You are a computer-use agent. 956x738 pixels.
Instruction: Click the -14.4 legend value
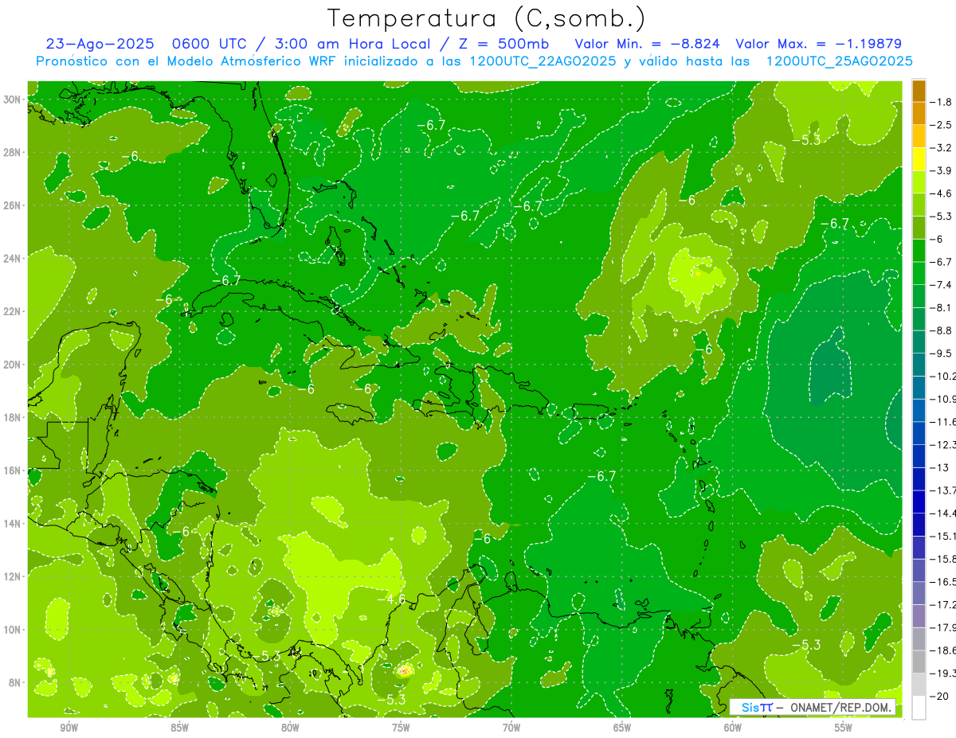pos(945,513)
